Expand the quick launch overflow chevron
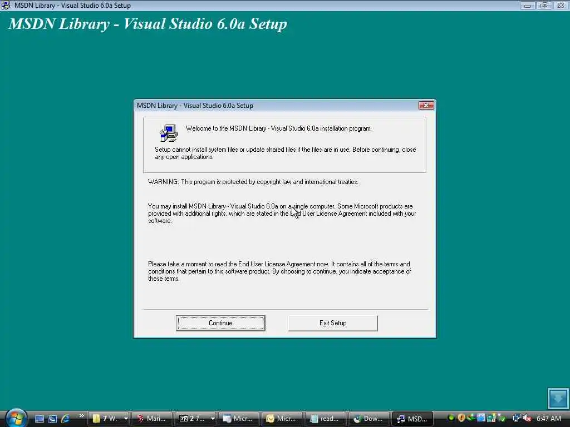The height and width of the screenshot is (427, 570). click(x=81, y=416)
